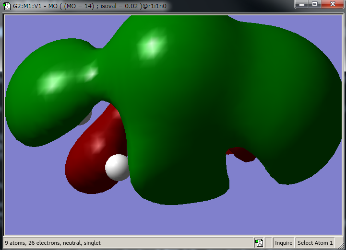Viewport: 346px width, 250px height.
Task: Maximize the MO viewer window
Action: [x=315, y=4]
